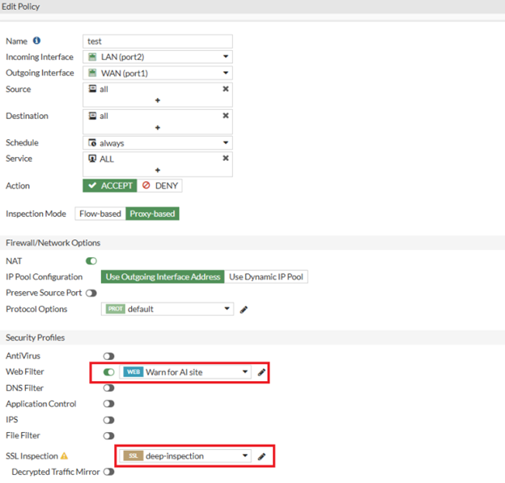The width and height of the screenshot is (505, 483).
Task: Click the Name input field
Action: coord(158,41)
